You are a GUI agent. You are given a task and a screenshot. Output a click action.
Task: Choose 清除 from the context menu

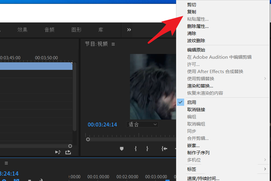[x=192, y=33]
